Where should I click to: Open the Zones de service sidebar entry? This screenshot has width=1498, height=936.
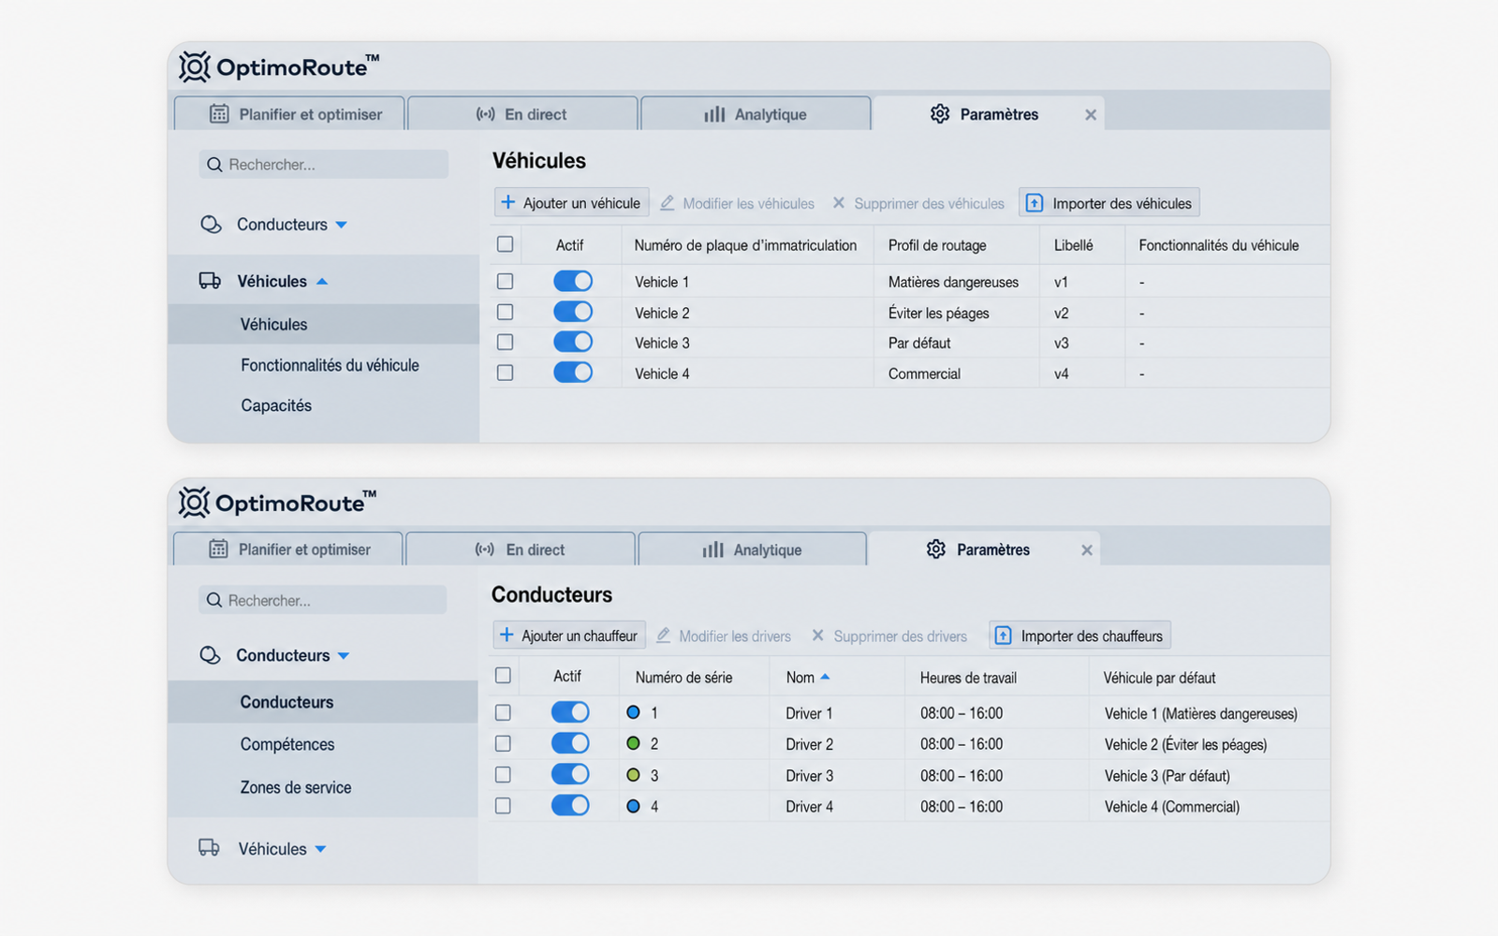(x=296, y=787)
